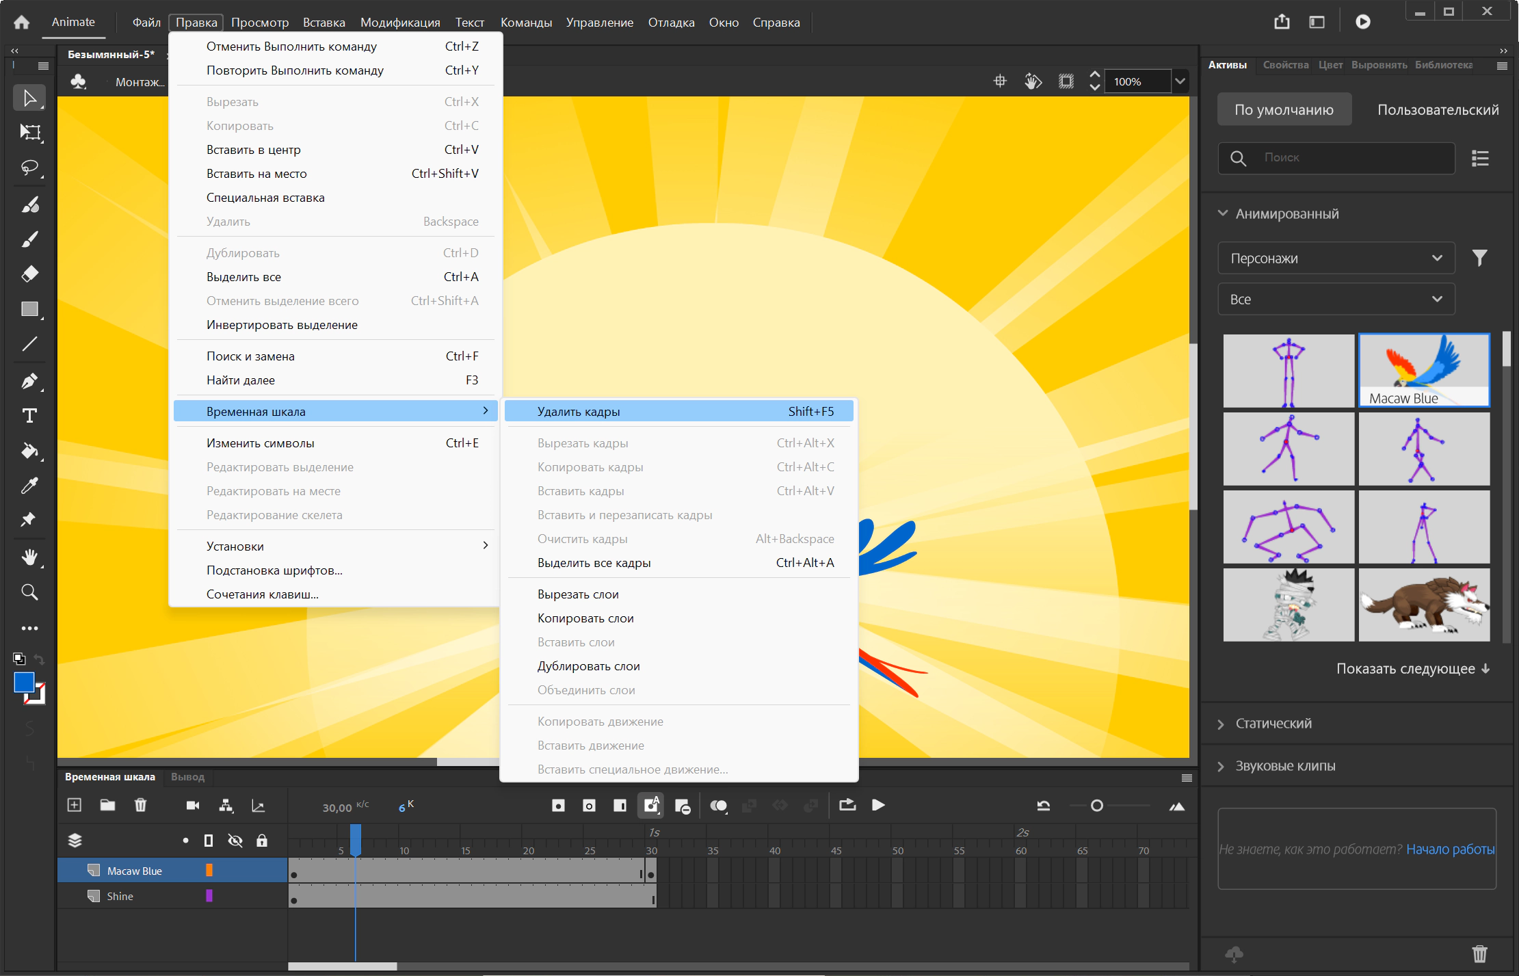This screenshot has height=976, width=1519.
Task: Click Показать следующее link
Action: pyautogui.click(x=1413, y=668)
